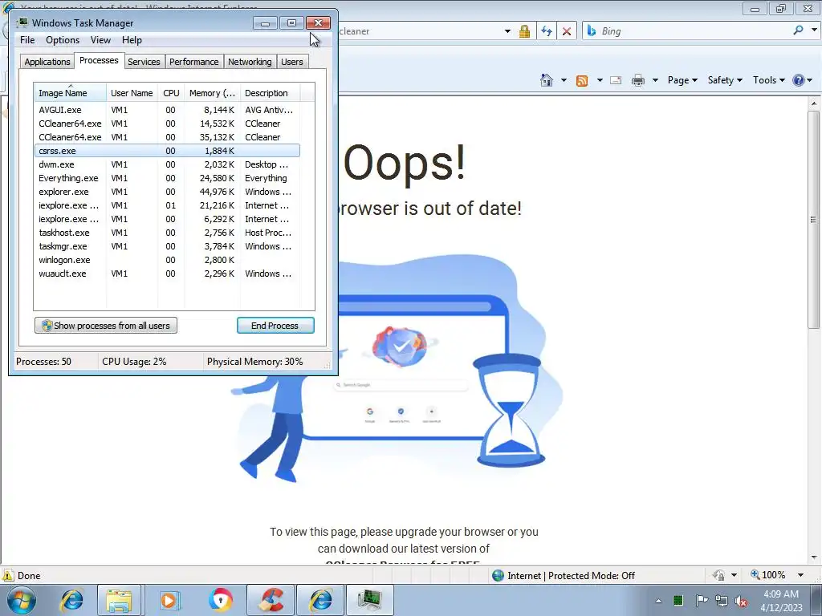Click the IE page vertical scrollbar thumb
Viewport: 822px width, 616px height.
[x=813, y=220]
